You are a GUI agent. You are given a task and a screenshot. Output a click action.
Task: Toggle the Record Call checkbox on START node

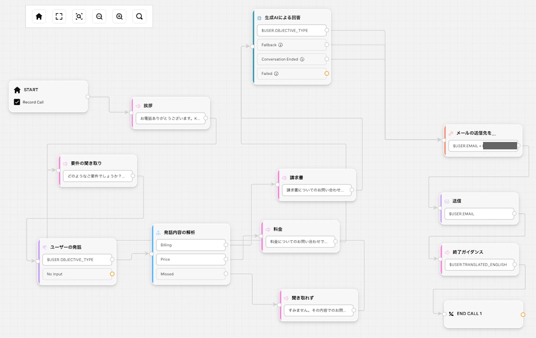(x=16, y=102)
